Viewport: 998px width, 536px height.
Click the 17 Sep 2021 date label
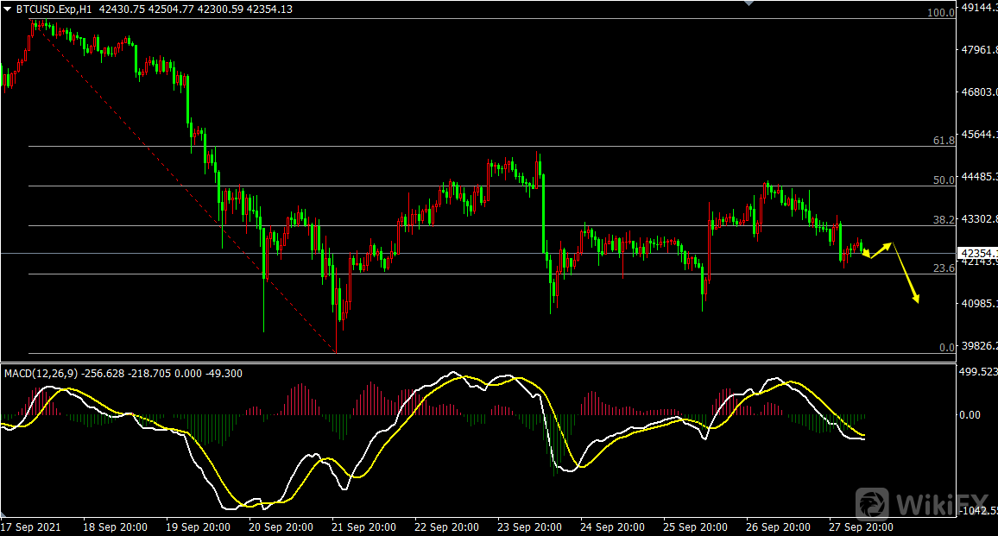[29, 527]
